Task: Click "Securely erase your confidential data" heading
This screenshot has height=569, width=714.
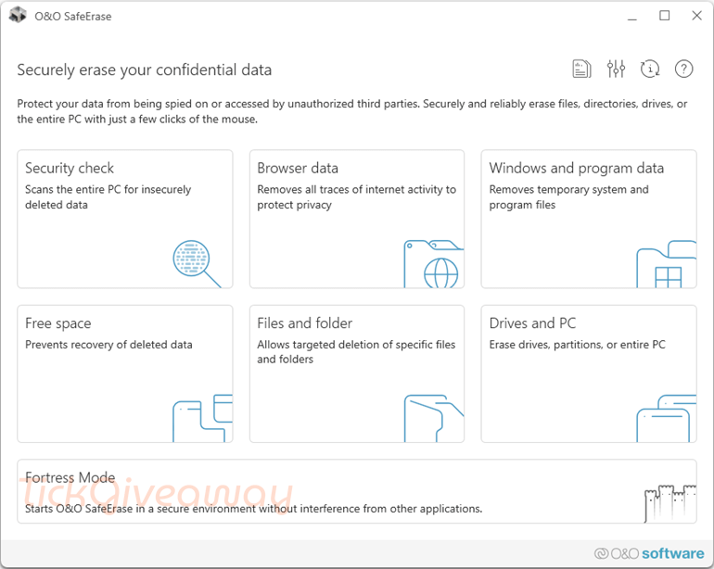Action: [x=145, y=70]
